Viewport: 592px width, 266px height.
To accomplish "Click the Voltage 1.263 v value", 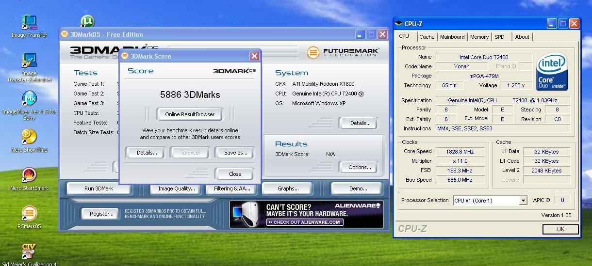I will (516, 85).
